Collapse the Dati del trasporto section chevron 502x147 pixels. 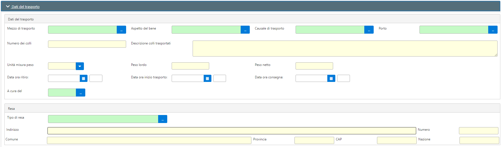8,6
